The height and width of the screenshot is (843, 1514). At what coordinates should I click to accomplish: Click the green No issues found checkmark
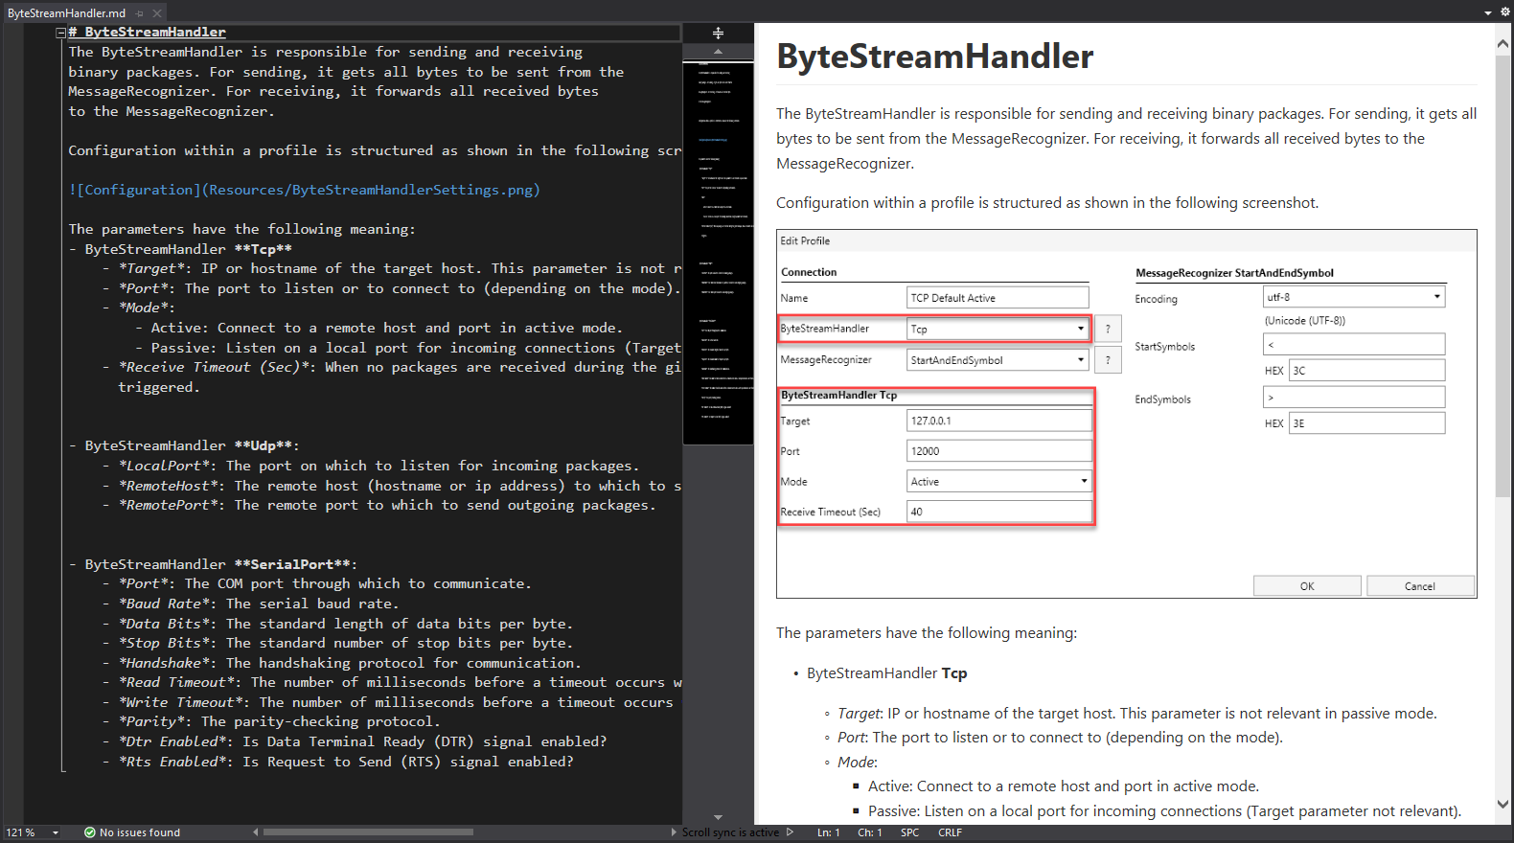pyautogui.click(x=90, y=832)
